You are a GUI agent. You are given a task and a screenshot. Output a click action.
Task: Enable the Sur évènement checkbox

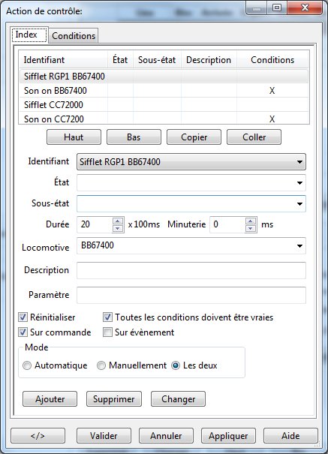(x=107, y=332)
